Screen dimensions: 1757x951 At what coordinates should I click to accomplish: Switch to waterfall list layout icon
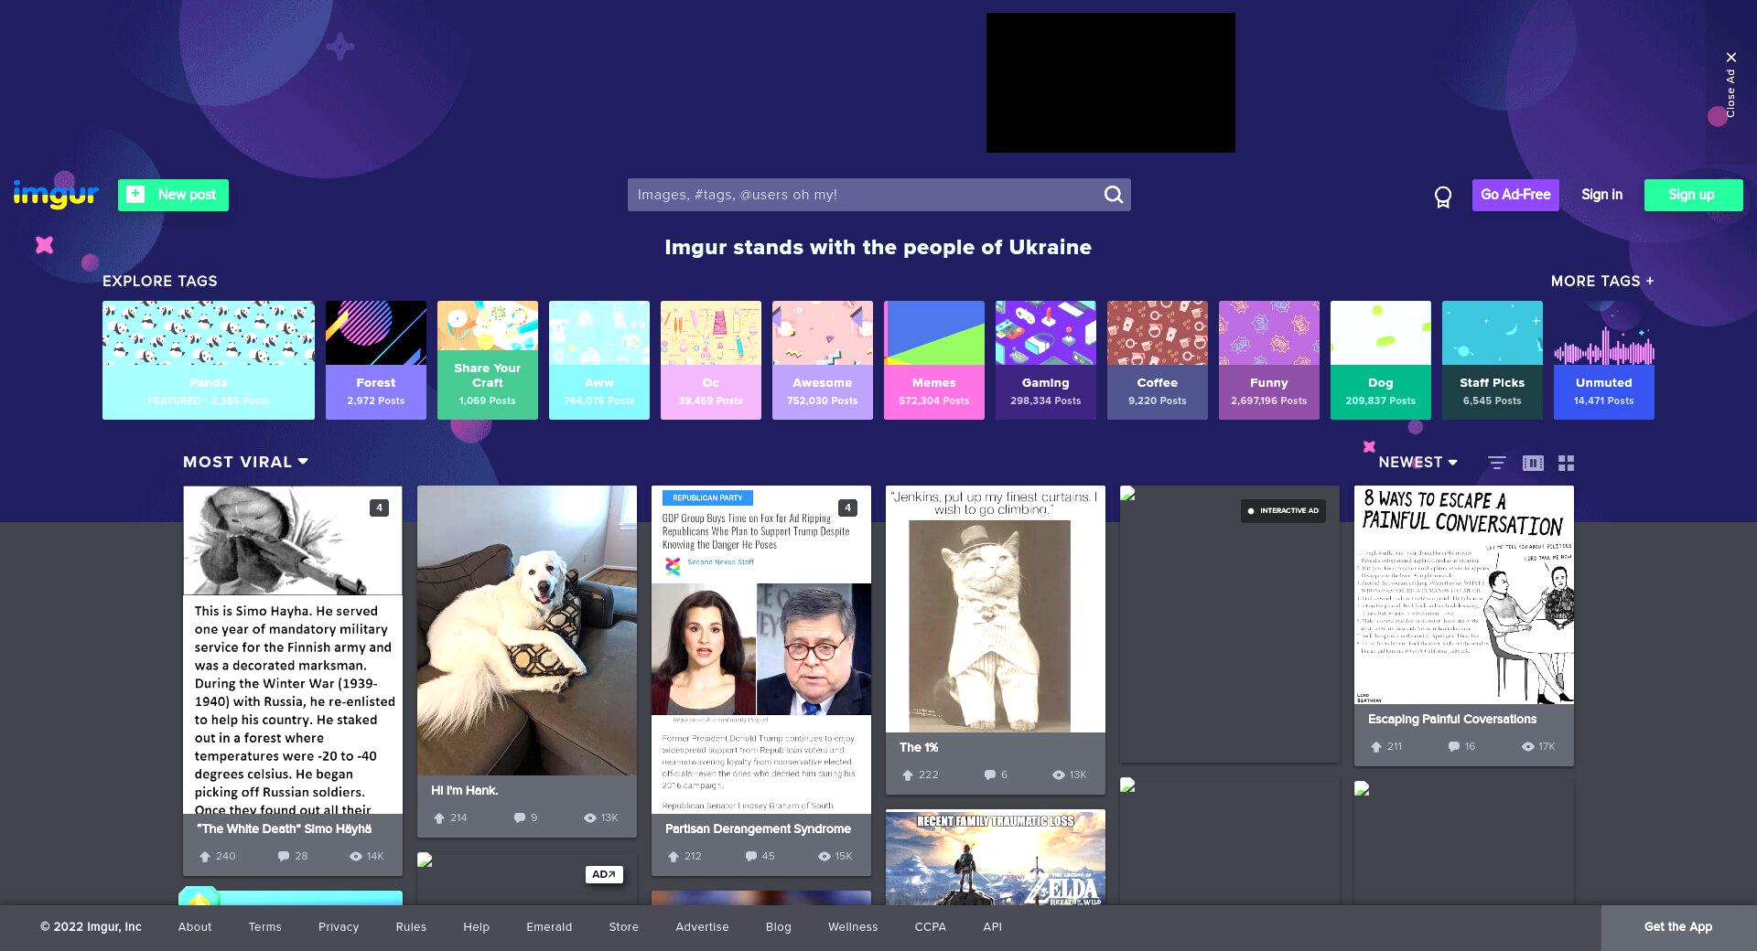click(1497, 463)
